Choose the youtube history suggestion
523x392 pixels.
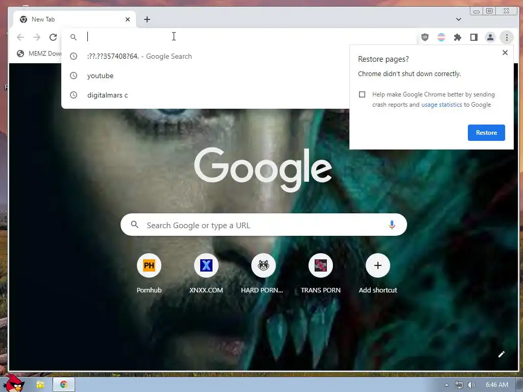pos(205,76)
